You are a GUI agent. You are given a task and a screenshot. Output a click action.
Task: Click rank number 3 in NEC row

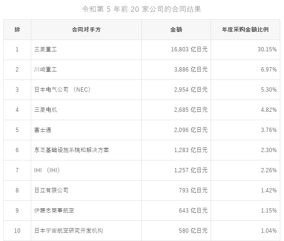click(17, 90)
